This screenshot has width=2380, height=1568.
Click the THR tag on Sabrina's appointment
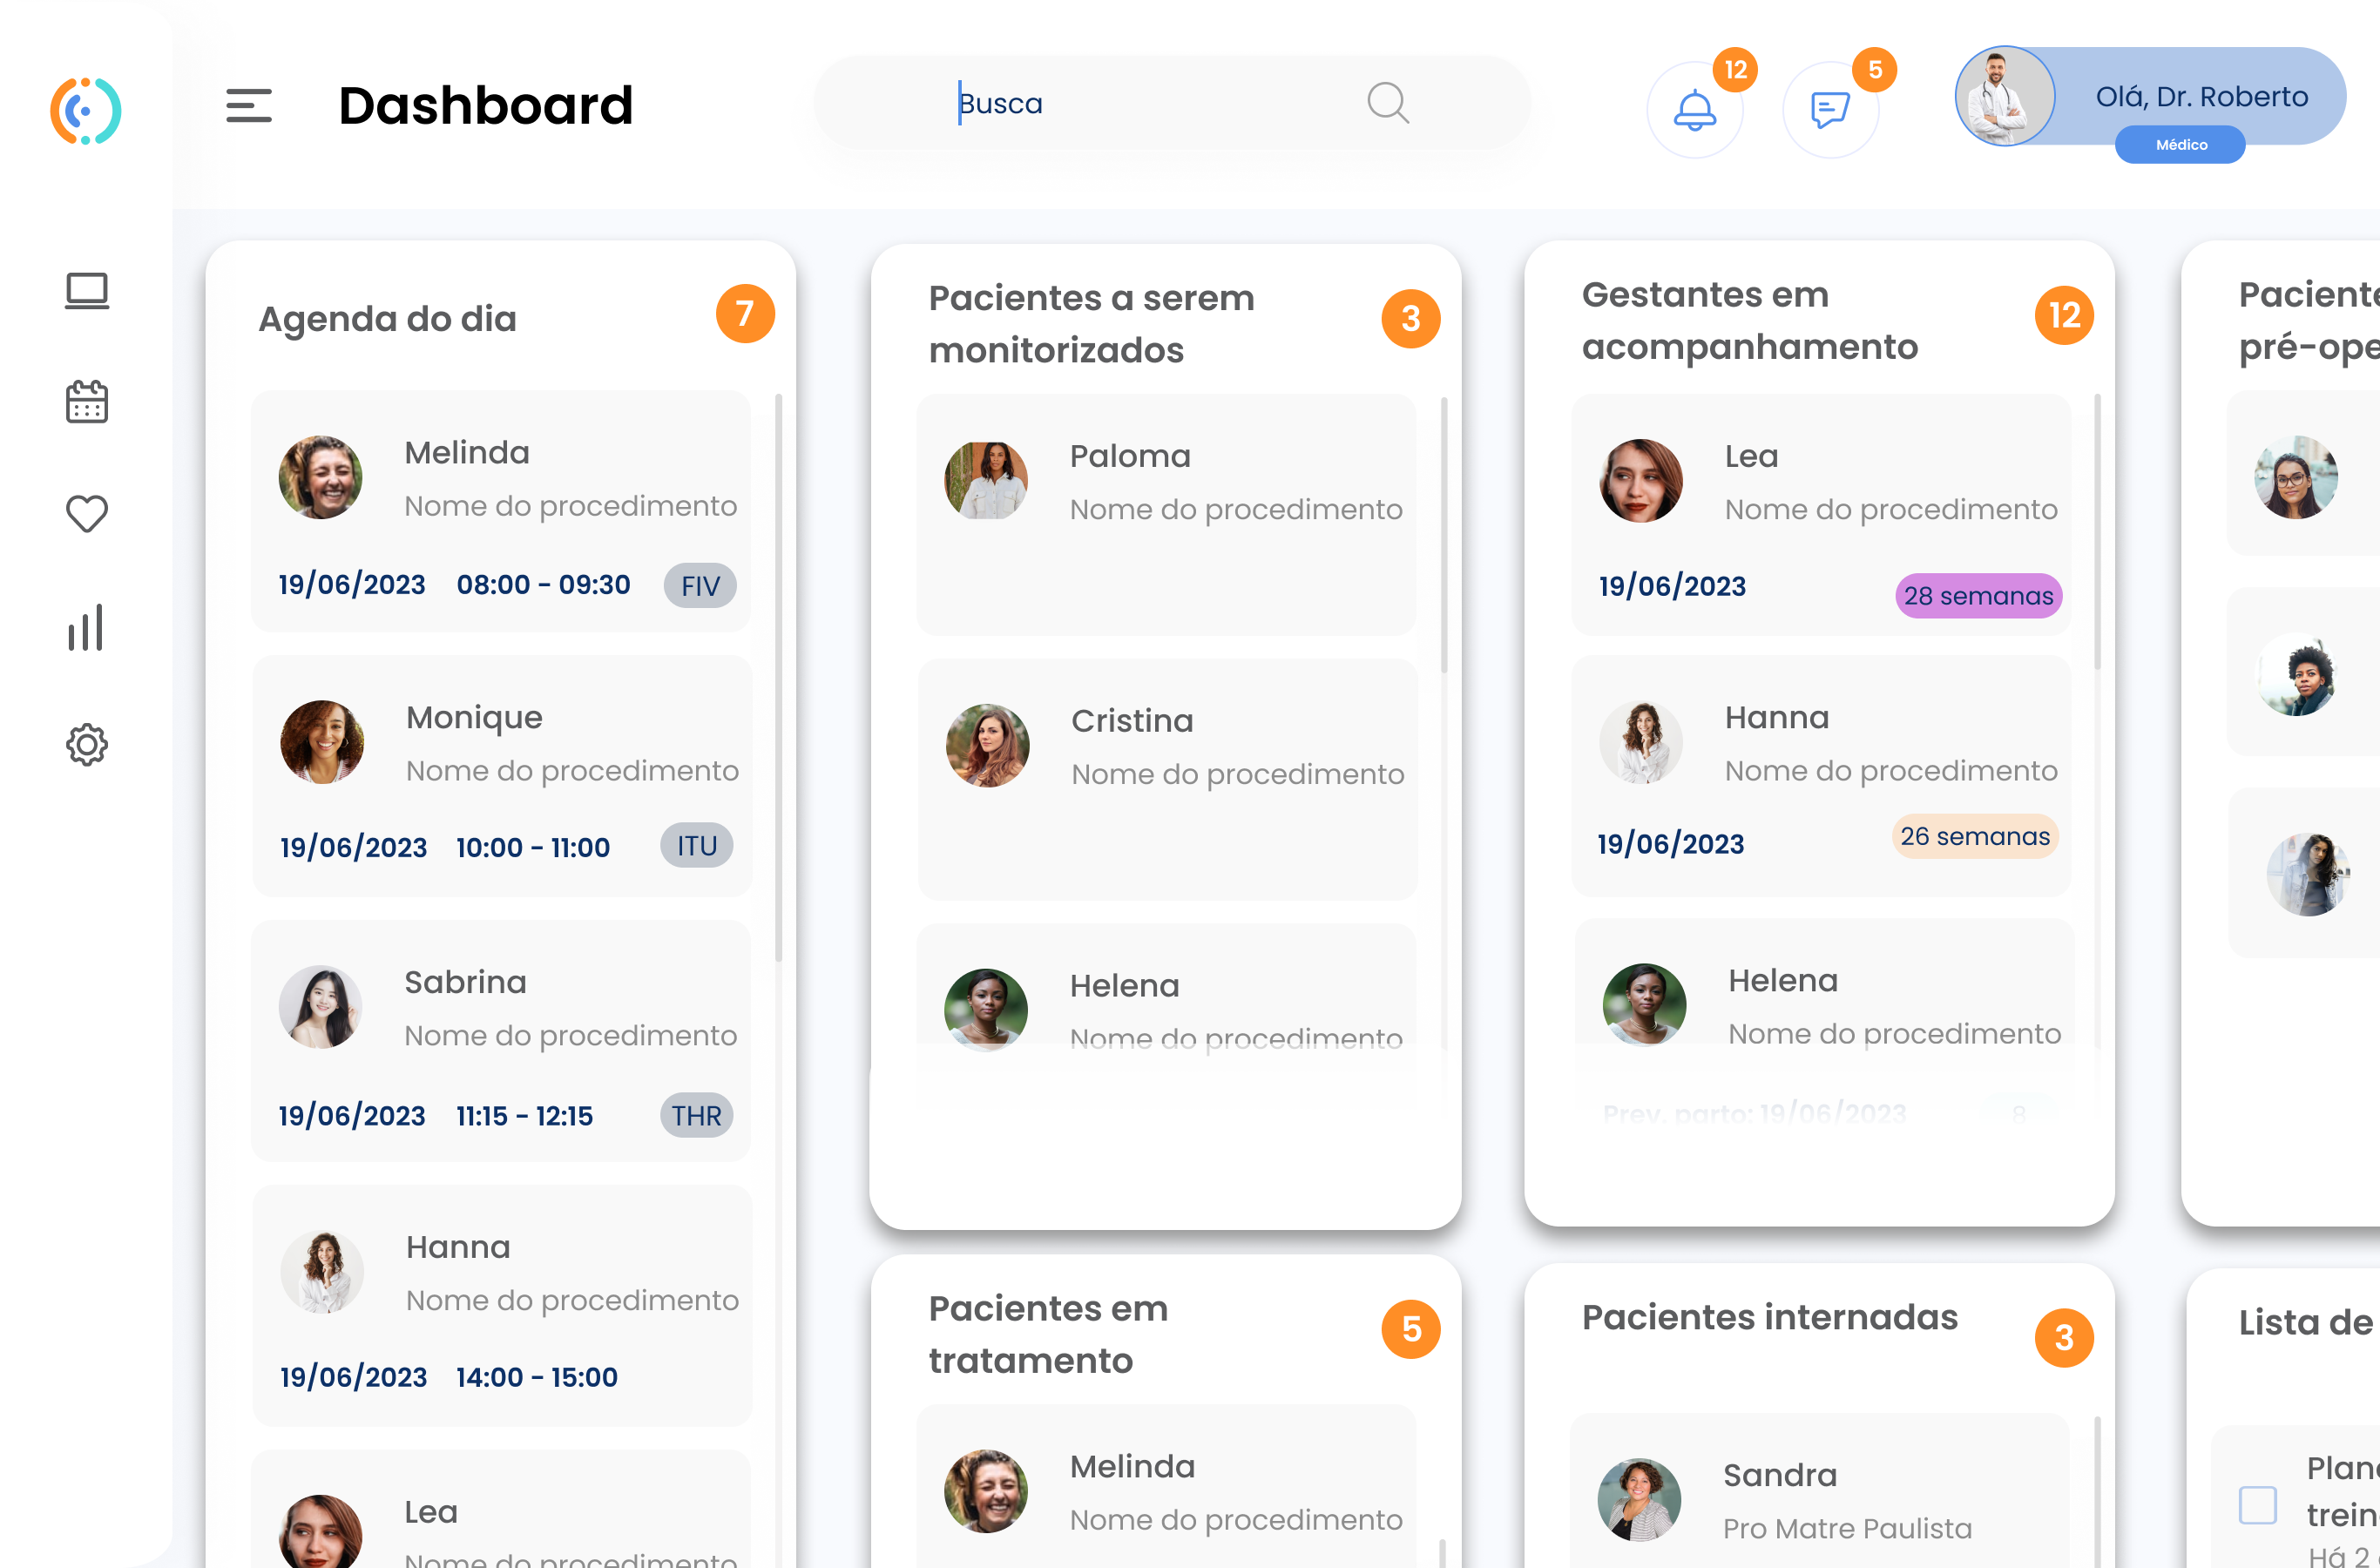pos(697,1116)
